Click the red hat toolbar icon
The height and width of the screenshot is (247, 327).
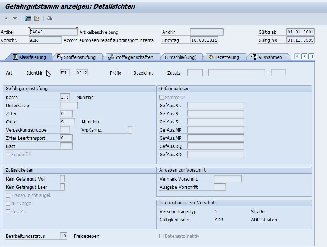(x=49, y=18)
